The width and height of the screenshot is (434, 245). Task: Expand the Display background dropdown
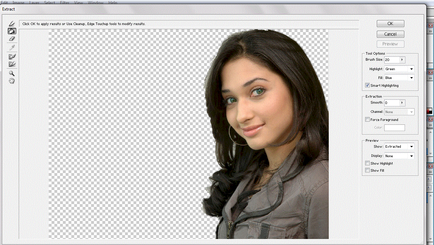pos(399,156)
